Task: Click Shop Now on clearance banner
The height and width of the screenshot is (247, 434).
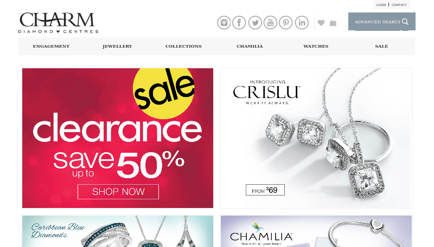Action: (118, 191)
